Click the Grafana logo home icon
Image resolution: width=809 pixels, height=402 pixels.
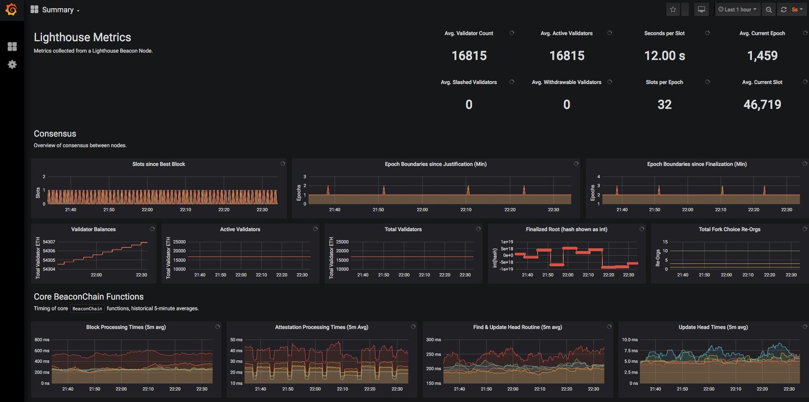(11, 10)
